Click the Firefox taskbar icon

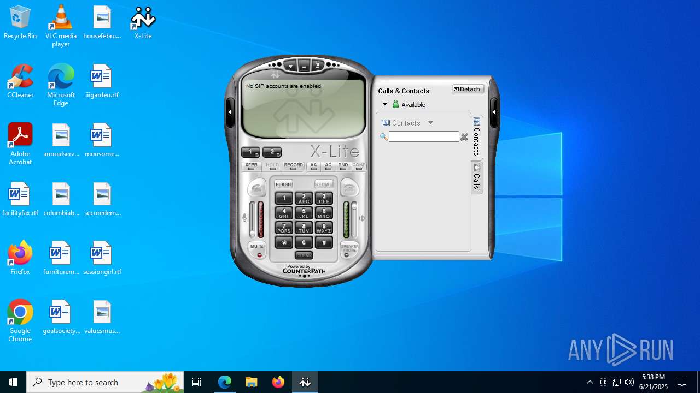278,382
